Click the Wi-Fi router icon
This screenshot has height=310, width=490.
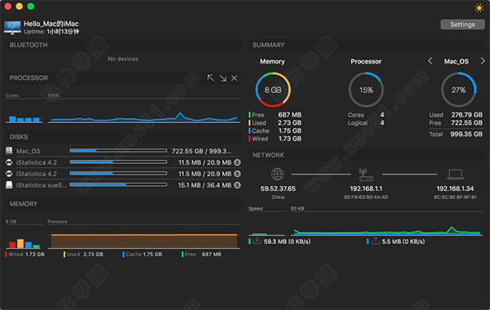(366, 175)
